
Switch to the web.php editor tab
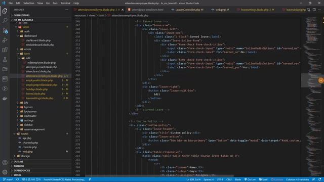(x=222, y=10)
